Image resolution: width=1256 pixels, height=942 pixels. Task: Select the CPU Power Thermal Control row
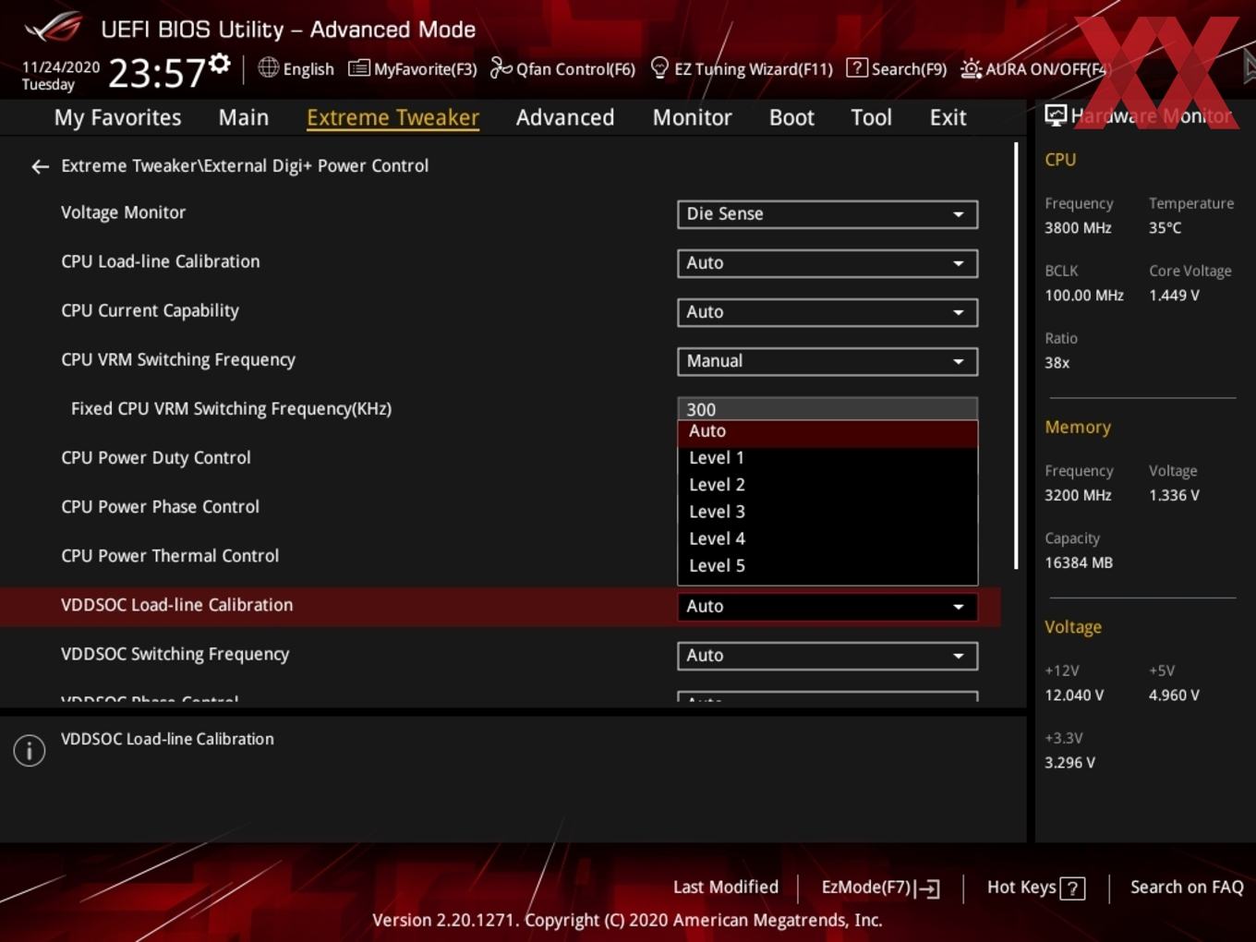pos(170,556)
